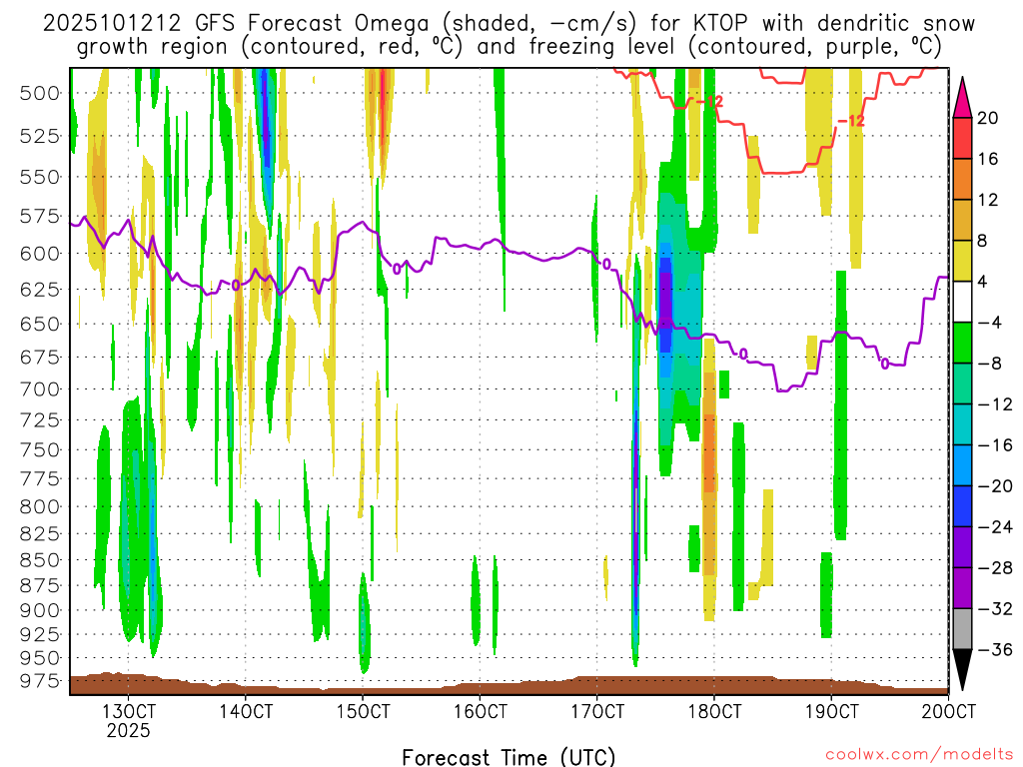Click the white swatch between -4 and 4

click(x=962, y=302)
